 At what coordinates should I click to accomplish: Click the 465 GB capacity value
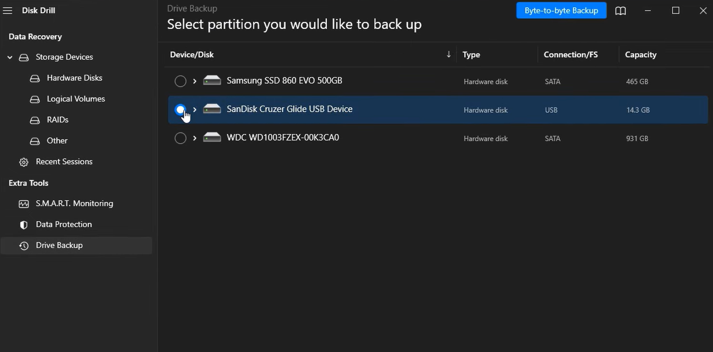tap(637, 82)
